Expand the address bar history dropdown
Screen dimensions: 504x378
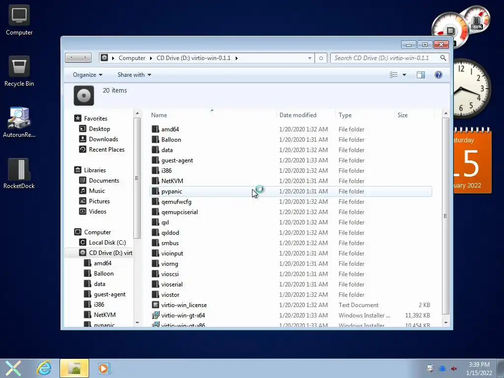[310, 58]
